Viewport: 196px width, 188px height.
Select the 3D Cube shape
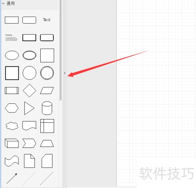[12, 143]
